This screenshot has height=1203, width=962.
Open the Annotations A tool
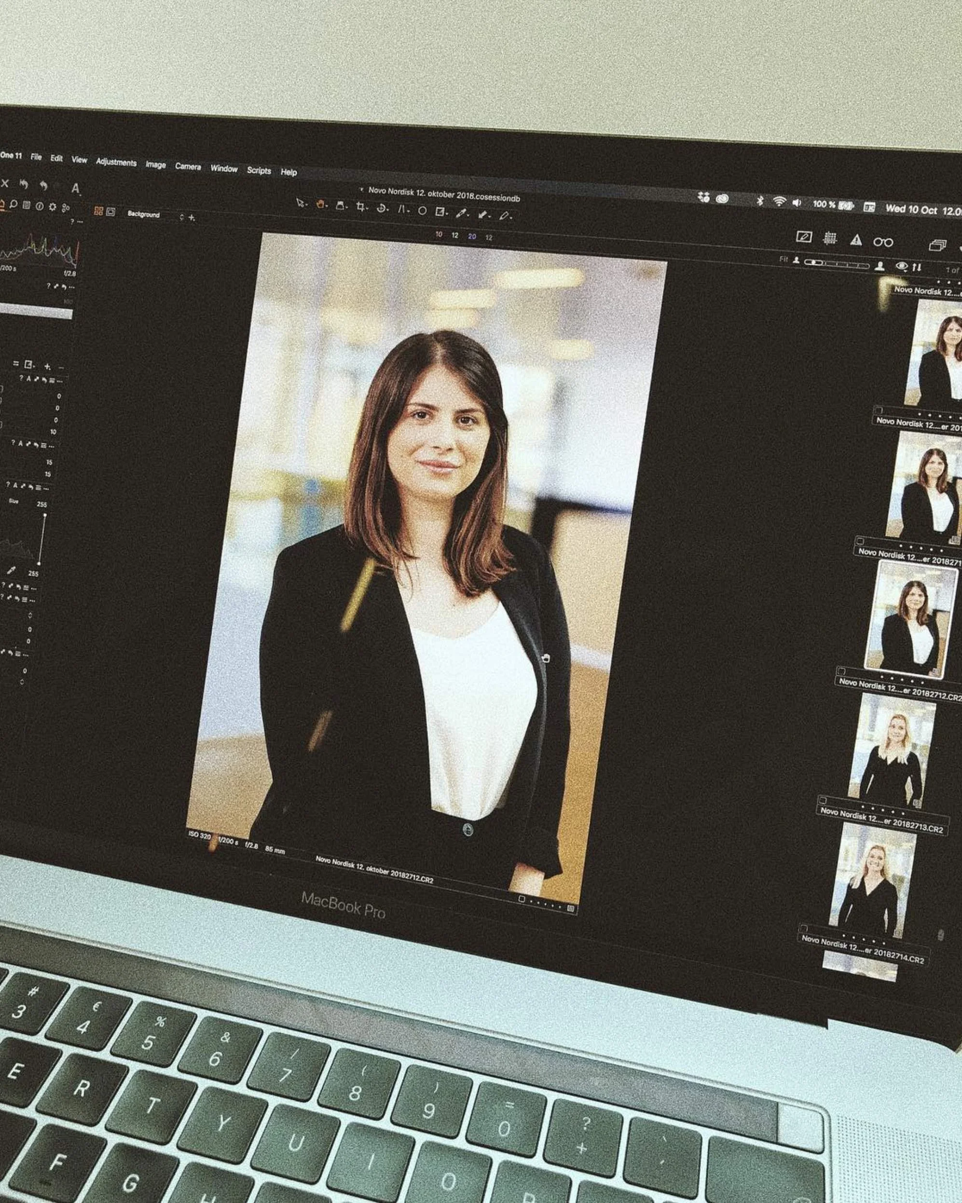[75, 189]
